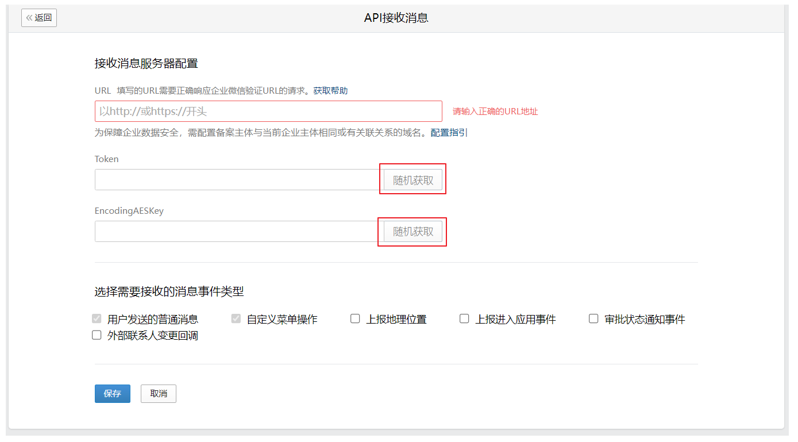The height and width of the screenshot is (442, 798).
Task: Click the red 请输入正确的URL地址 error message
Action: [495, 112]
